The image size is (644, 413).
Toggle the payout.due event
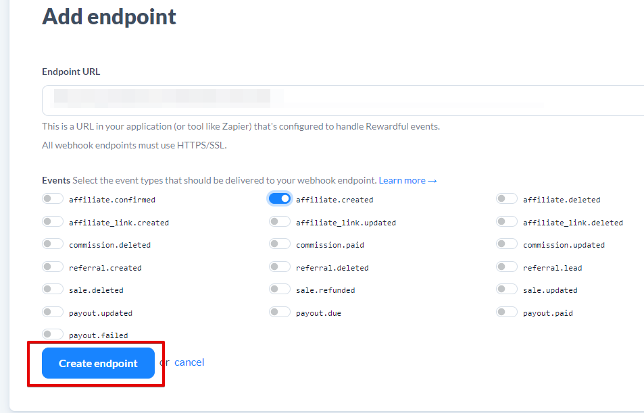point(280,312)
